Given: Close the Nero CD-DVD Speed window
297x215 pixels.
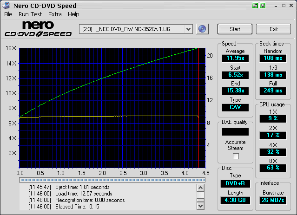Looking at the screenshot, I should 290,6.
